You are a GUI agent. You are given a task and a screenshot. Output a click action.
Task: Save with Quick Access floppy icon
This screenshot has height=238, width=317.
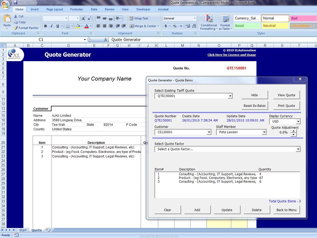point(16,2)
